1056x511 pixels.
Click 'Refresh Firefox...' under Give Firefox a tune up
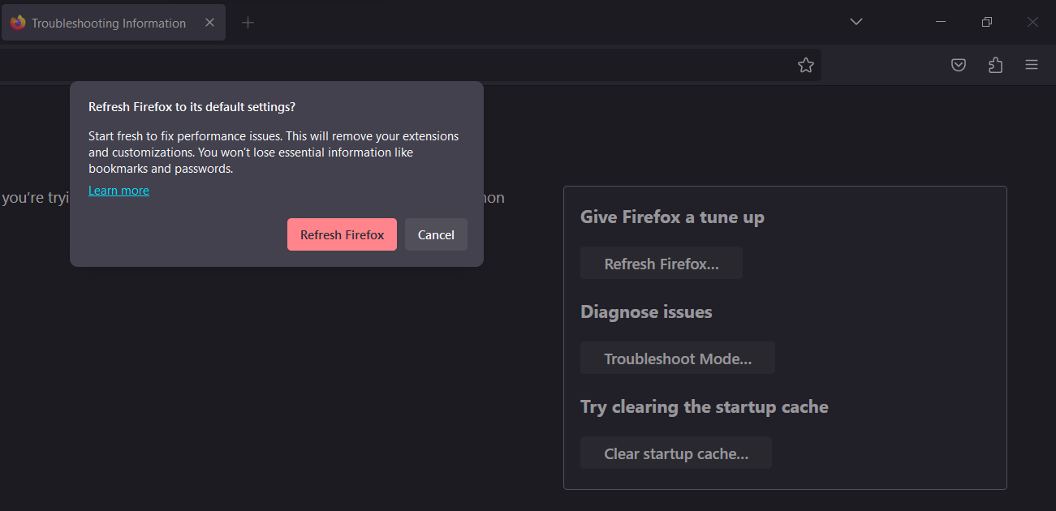pos(661,263)
